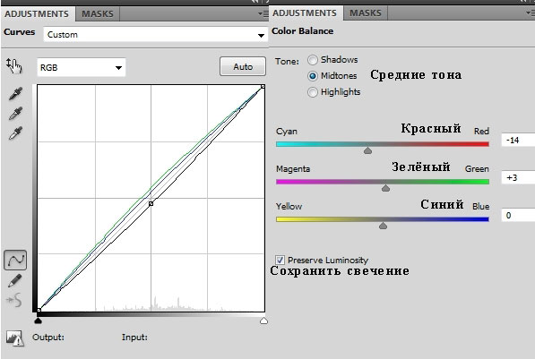Screen dimensions: 535x359
Task: Choose Midtones tone radio button
Action: point(313,76)
